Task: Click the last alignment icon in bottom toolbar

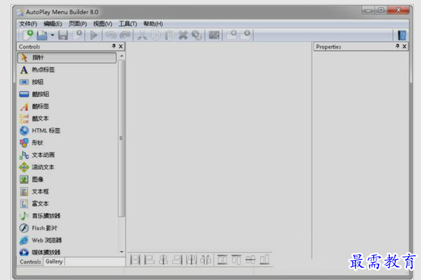Action: 265,259
